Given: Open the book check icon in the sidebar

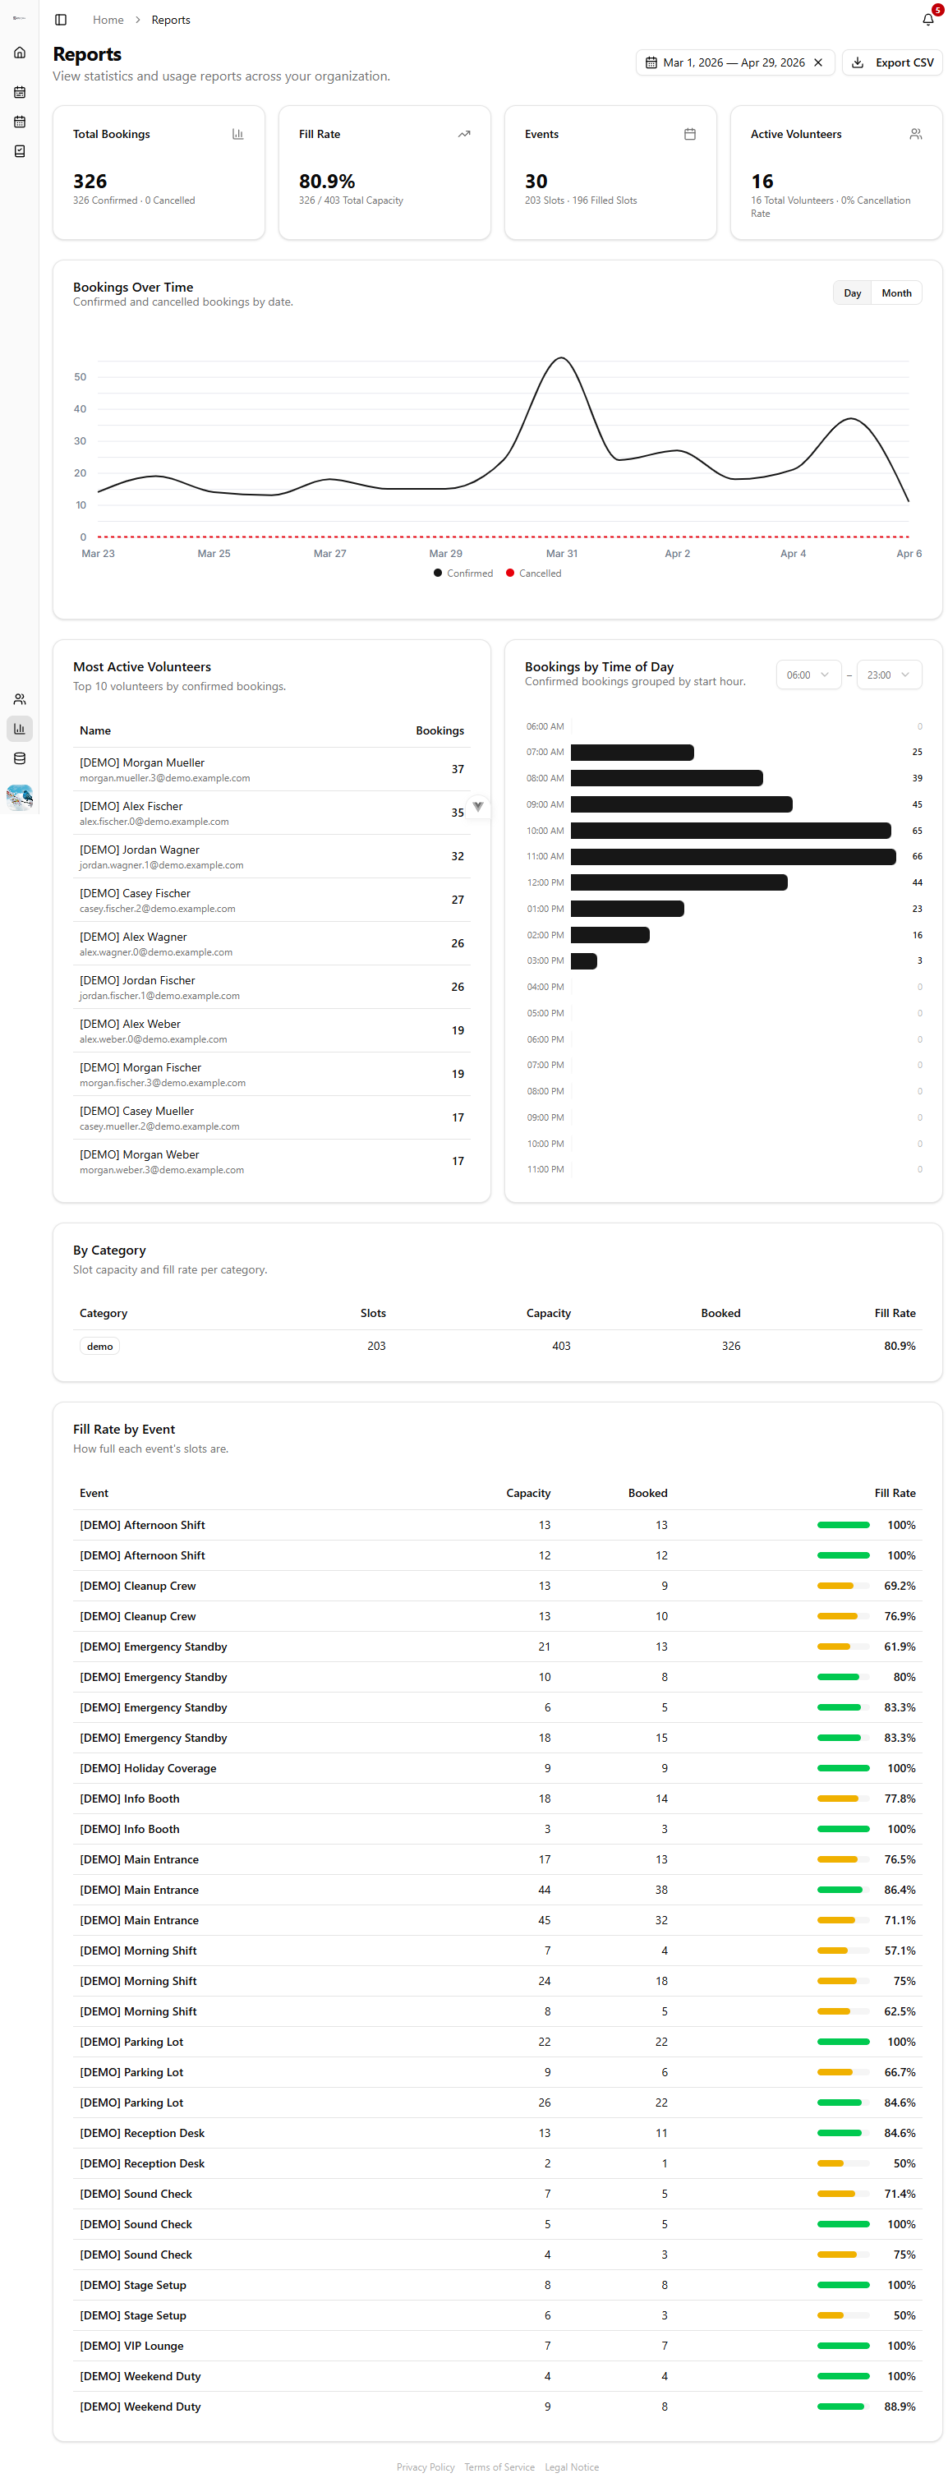Looking at the screenshot, I should [19, 151].
